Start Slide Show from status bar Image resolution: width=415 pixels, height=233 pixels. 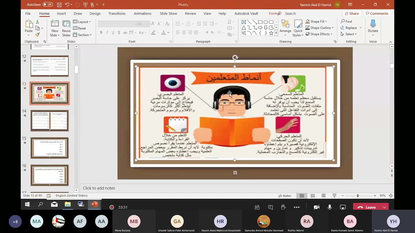(x=334, y=196)
